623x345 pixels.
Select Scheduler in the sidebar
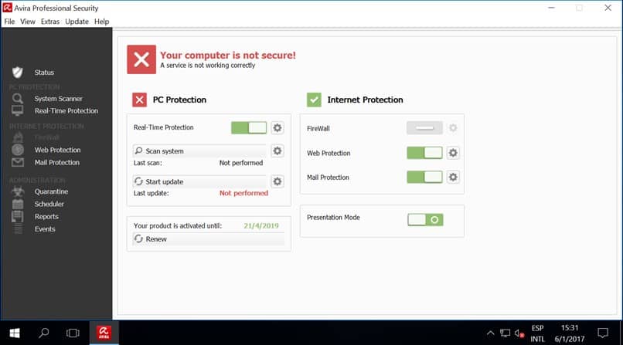click(x=49, y=204)
